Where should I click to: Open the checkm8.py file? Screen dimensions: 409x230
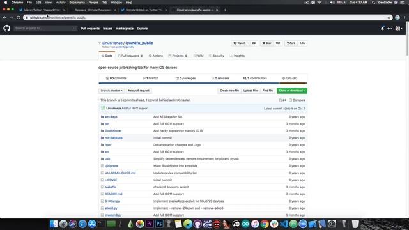[113, 215]
